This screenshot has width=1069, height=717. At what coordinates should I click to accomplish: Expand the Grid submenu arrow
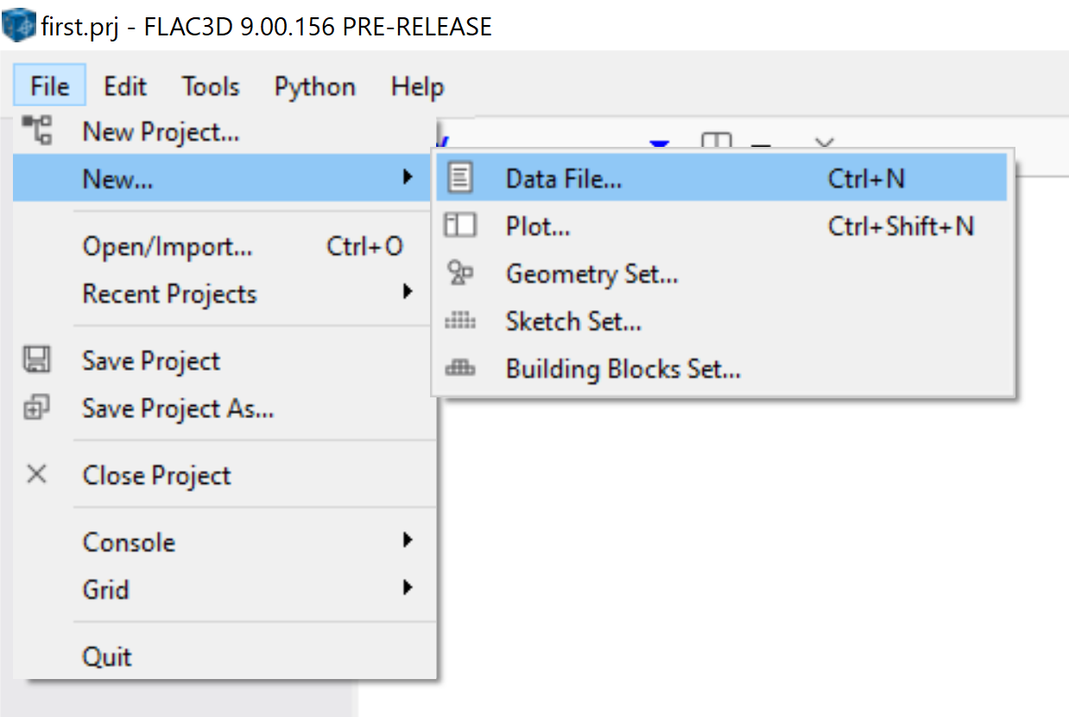coord(407,589)
